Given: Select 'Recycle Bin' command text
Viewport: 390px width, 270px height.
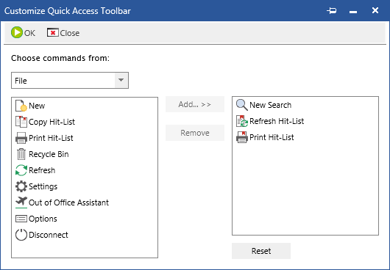Looking at the screenshot, I should [x=49, y=154].
